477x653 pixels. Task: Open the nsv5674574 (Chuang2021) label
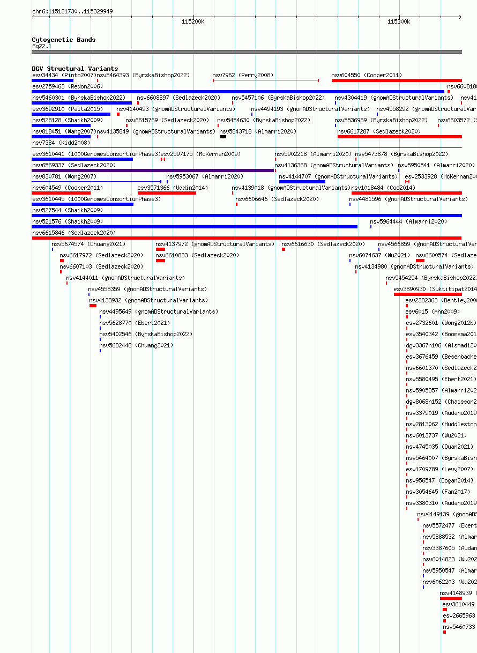coord(88,244)
